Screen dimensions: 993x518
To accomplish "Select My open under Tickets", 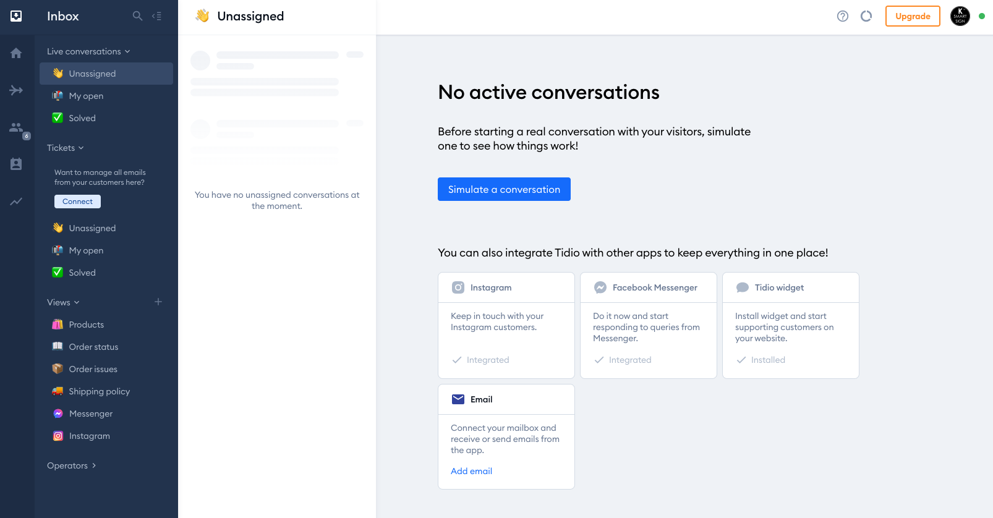I will point(106,250).
